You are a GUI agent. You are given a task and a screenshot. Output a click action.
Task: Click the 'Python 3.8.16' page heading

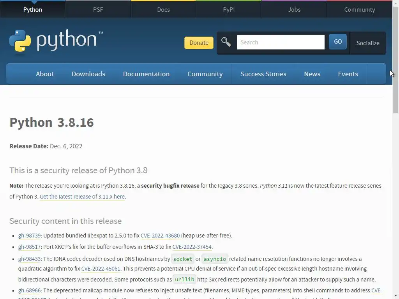[52, 122]
